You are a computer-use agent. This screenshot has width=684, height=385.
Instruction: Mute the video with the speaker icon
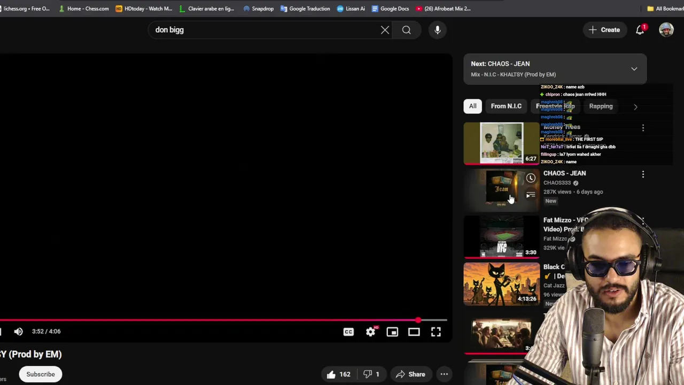18,332
